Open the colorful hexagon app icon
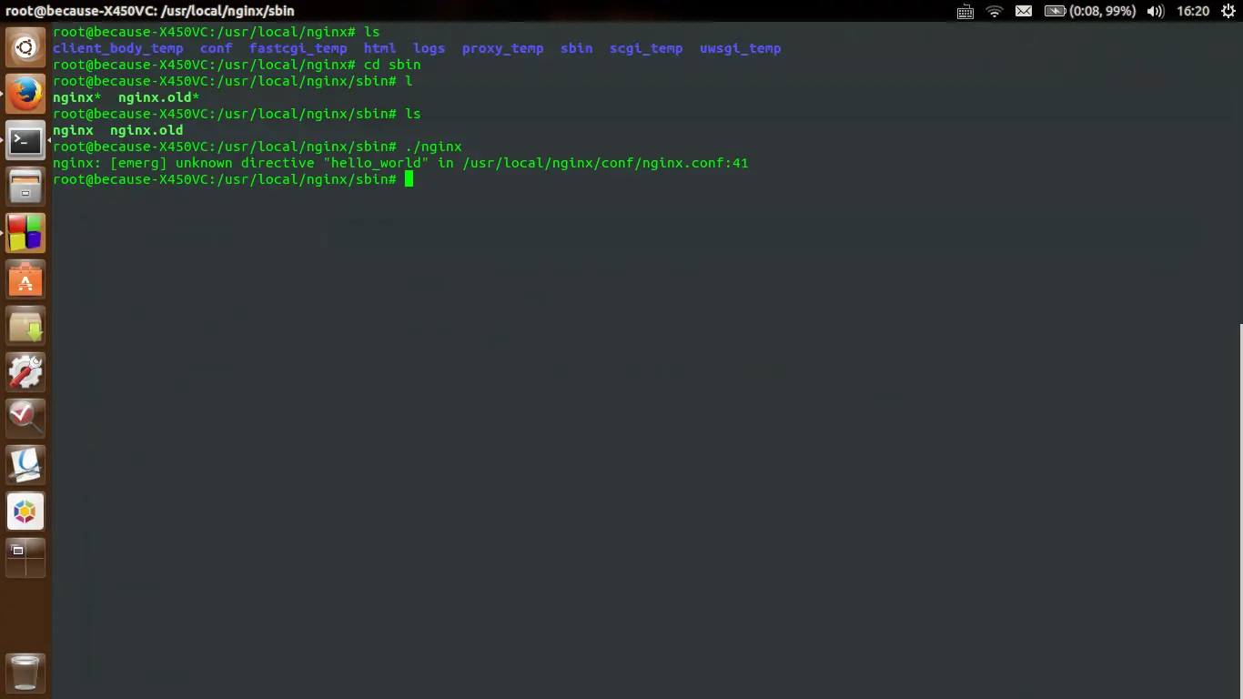Screen dimensions: 1243x699 click(x=25, y=512)
